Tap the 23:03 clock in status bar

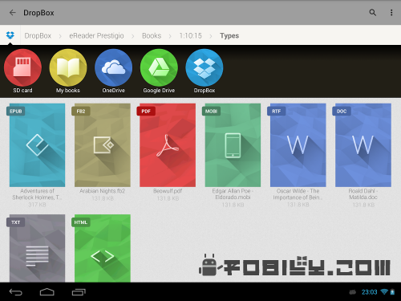coord(369,292)
